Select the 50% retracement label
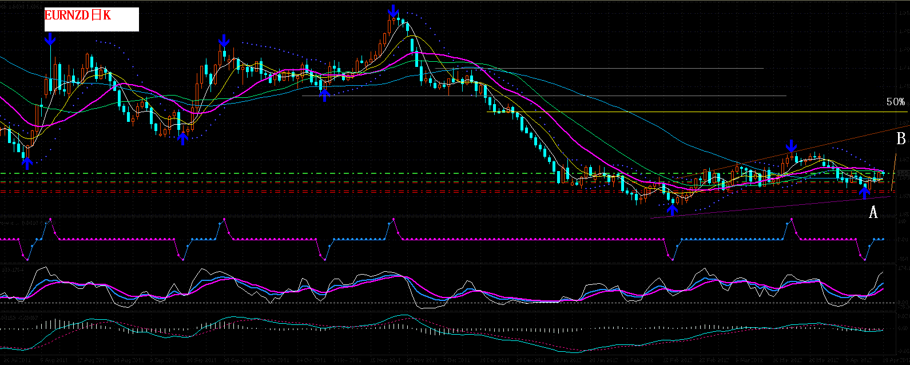The image size is (910, 365). (895, 102)
